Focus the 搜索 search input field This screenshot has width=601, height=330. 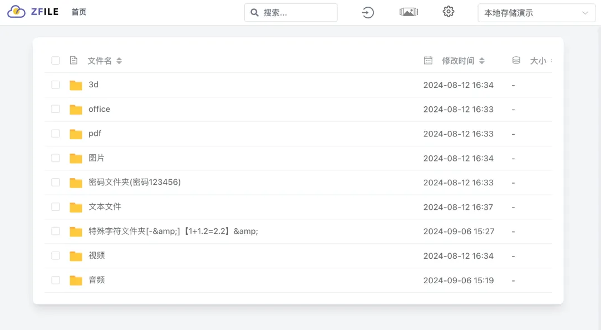(291, 13)
